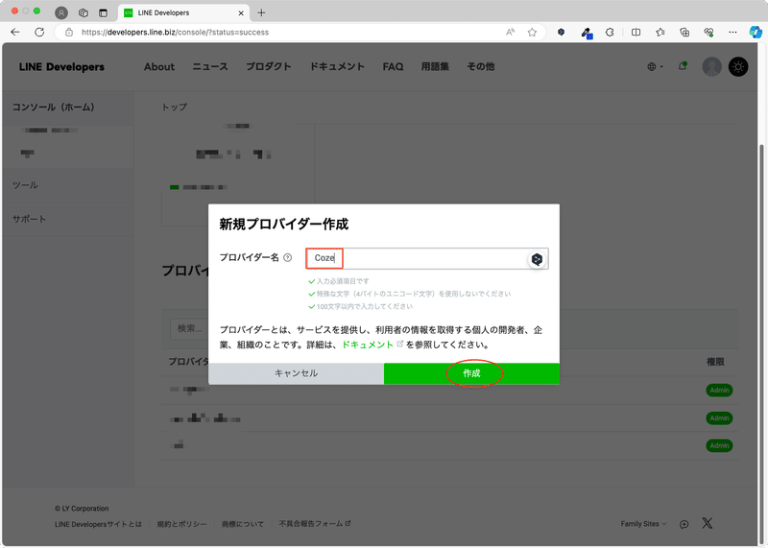This screenshot has height=548, width=768.
Task: Close the LINE Developers tab
Action: coord(241,13)
